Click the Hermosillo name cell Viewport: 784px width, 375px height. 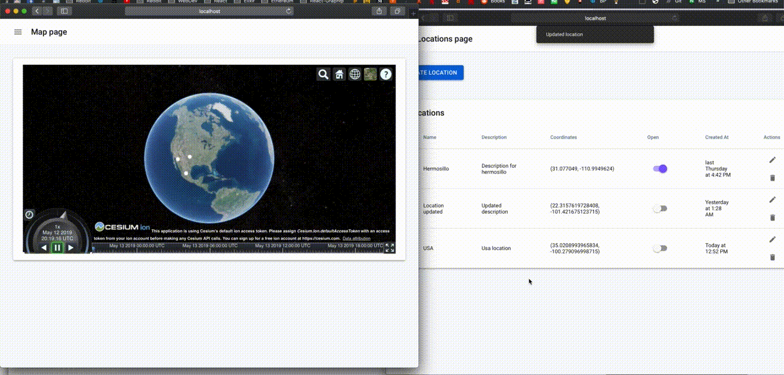click(436, 169)
